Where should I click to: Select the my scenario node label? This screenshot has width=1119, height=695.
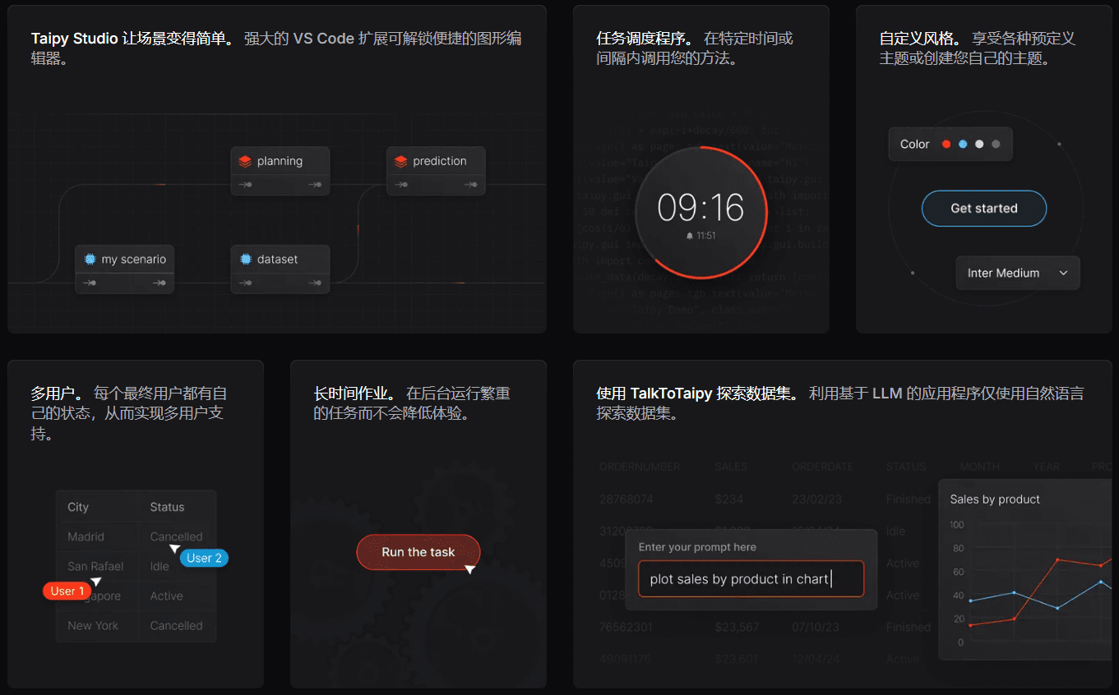point(134,259)
